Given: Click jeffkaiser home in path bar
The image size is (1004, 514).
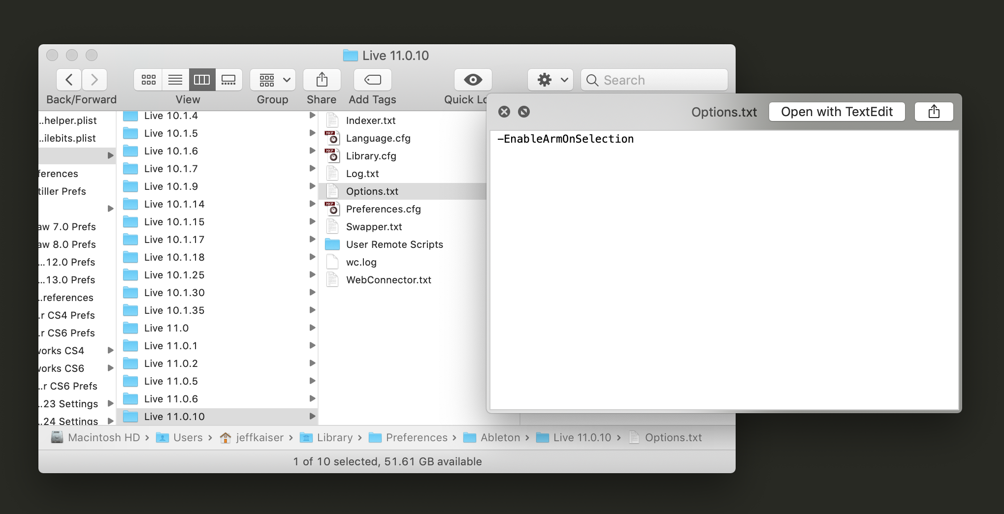Looking at the screenshot, I should tap(252, 437).
